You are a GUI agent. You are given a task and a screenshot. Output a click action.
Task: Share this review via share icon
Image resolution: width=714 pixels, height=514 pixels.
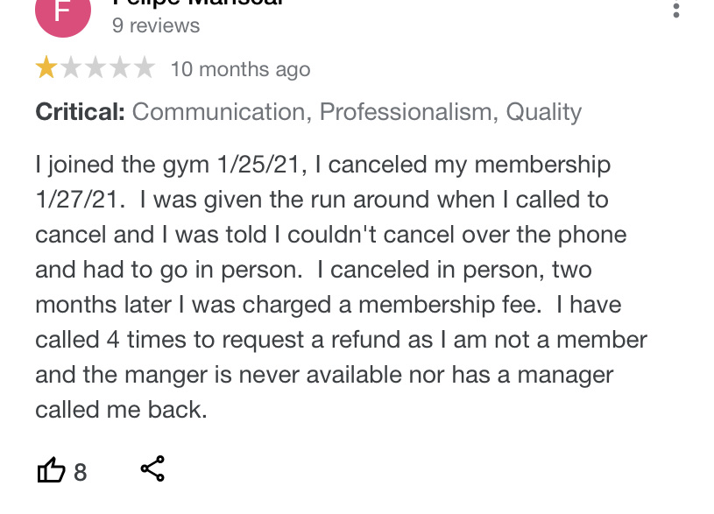tap(152, 469)
